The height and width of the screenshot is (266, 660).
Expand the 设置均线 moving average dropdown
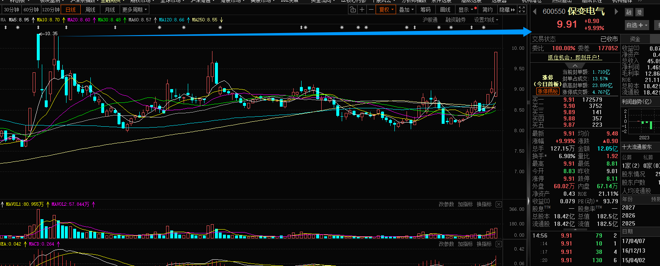click(486, 20)
